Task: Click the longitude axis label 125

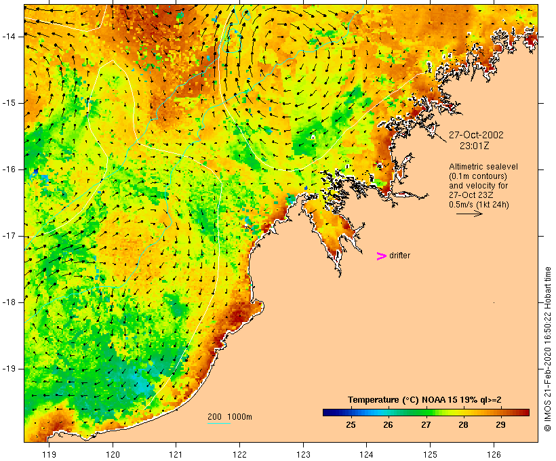Action: [x=430, y=454]
